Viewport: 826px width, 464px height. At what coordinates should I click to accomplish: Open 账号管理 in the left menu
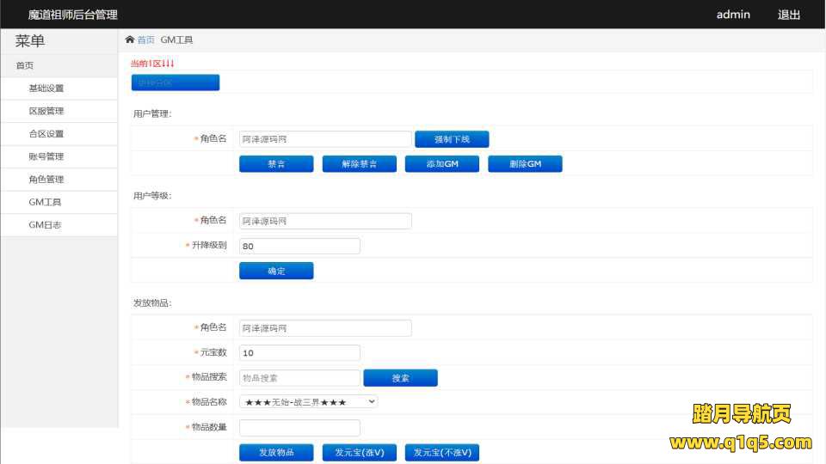click(x=46, y=157)
